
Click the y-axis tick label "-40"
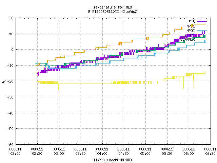pyautogui.click(x=11, y=113)
